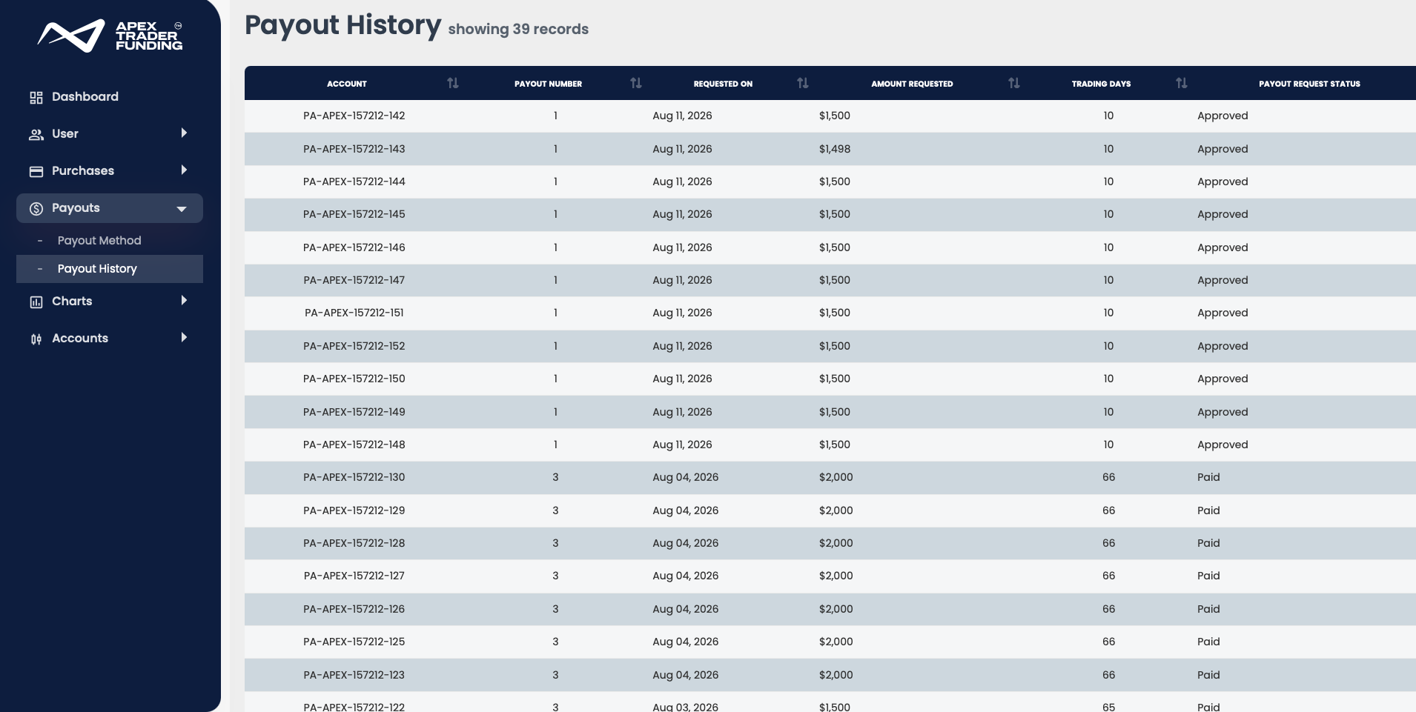Click the $2,000 amount for PA-APEX-157212-125
Screen dimensions: 1416x712
pos(836,642)
